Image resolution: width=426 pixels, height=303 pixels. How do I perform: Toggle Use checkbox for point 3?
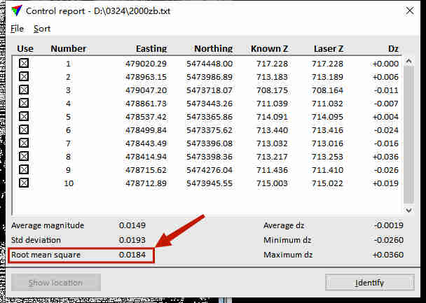(24, 90)
